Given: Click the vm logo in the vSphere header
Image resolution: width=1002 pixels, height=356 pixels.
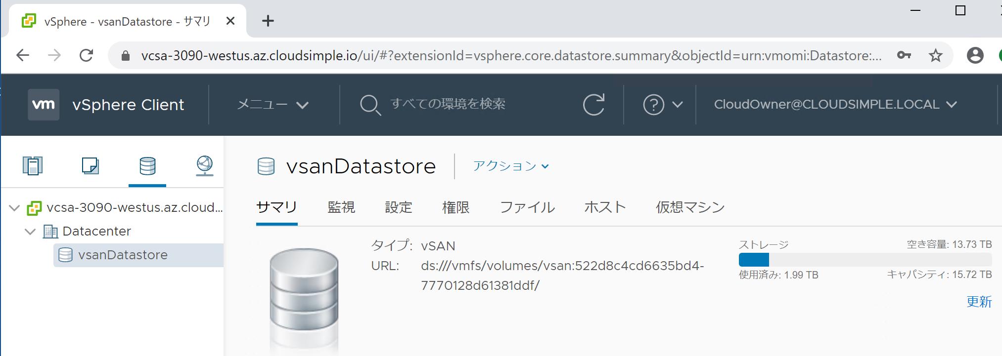Looking at the screenshot, I should point(44,105).
